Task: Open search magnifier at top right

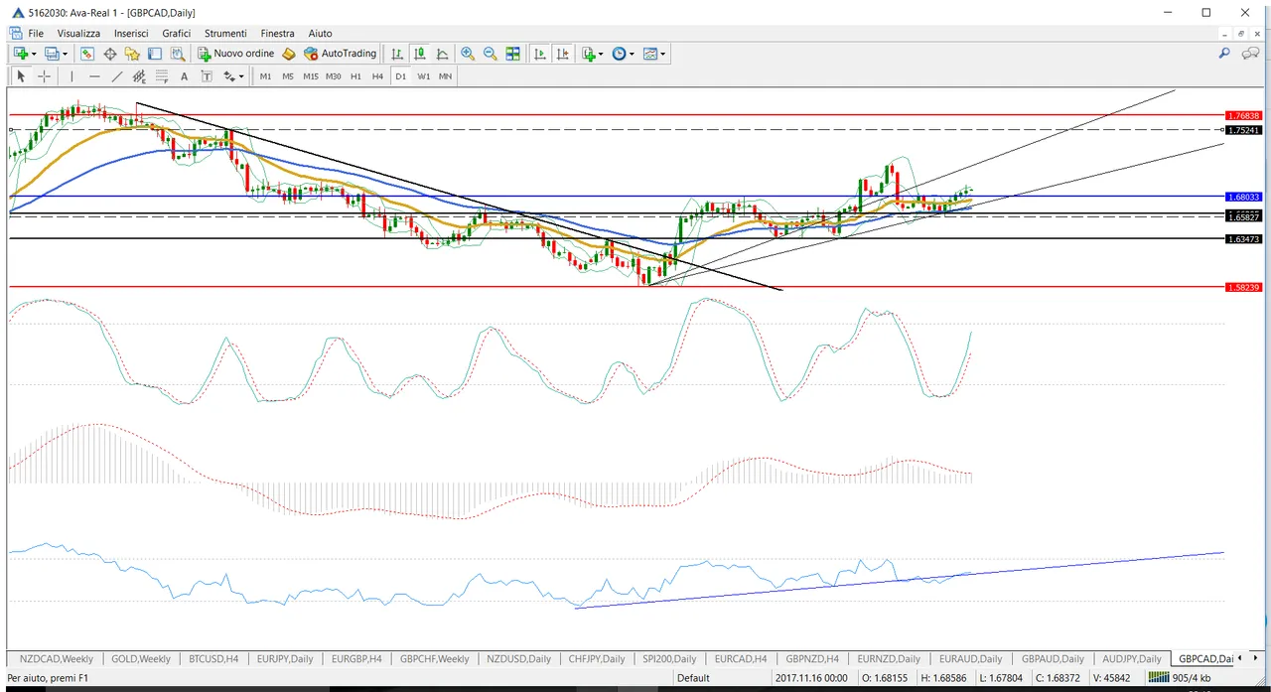Action: (x=1223, y=54)
